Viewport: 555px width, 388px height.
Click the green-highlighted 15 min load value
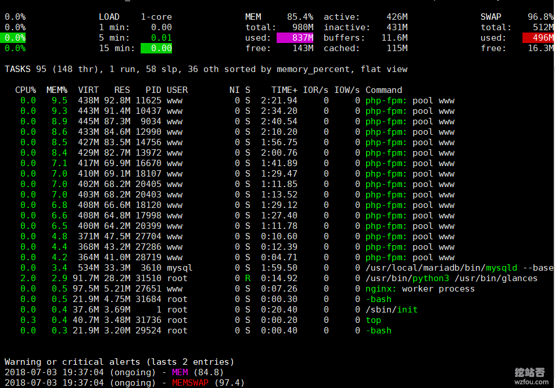tap(156, 48)
